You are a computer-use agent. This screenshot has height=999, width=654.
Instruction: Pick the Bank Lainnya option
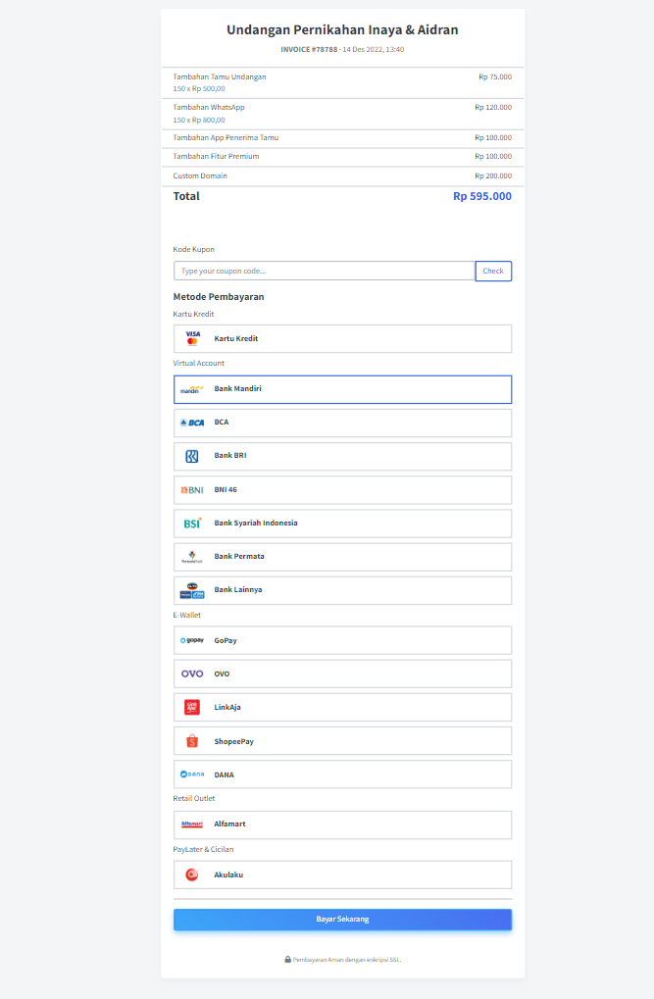coord(342,590)
